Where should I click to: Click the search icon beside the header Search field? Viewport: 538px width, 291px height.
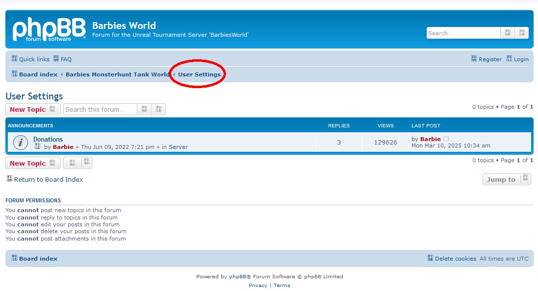click(508, 33)
